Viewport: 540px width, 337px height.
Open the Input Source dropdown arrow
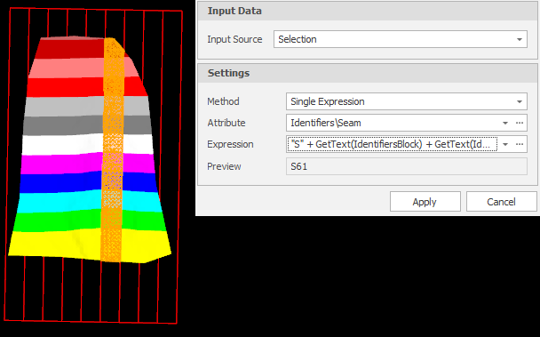pyautogui.click(x=520, y=39)
